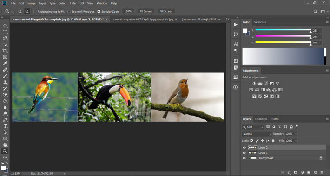Enable Resize Windows to Fit checkbox

pos(35,11)
